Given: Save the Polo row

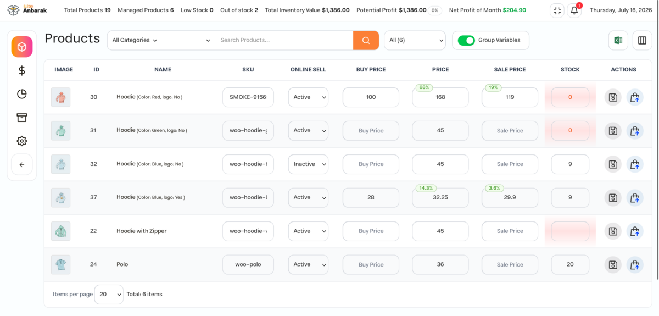Looking at the screenshot, I should point(613,265).
